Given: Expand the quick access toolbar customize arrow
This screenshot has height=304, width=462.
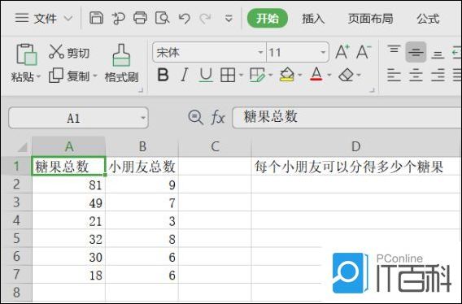Looking at the screenshot, I should (229, 19).
